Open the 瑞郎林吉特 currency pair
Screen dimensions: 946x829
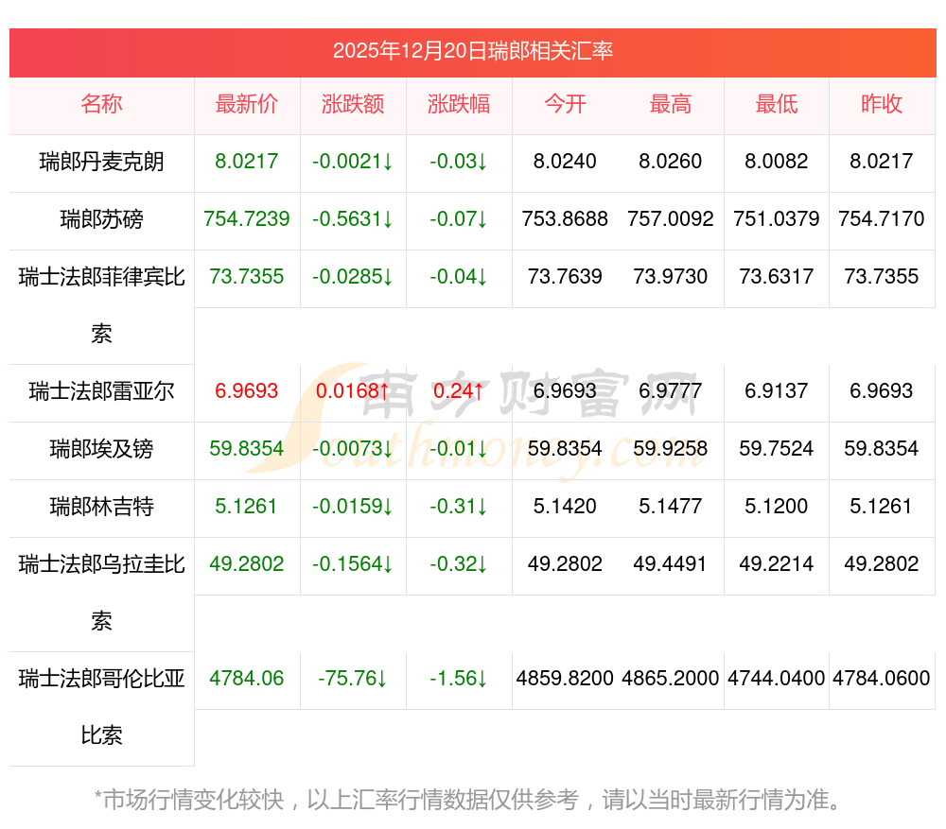101,507
